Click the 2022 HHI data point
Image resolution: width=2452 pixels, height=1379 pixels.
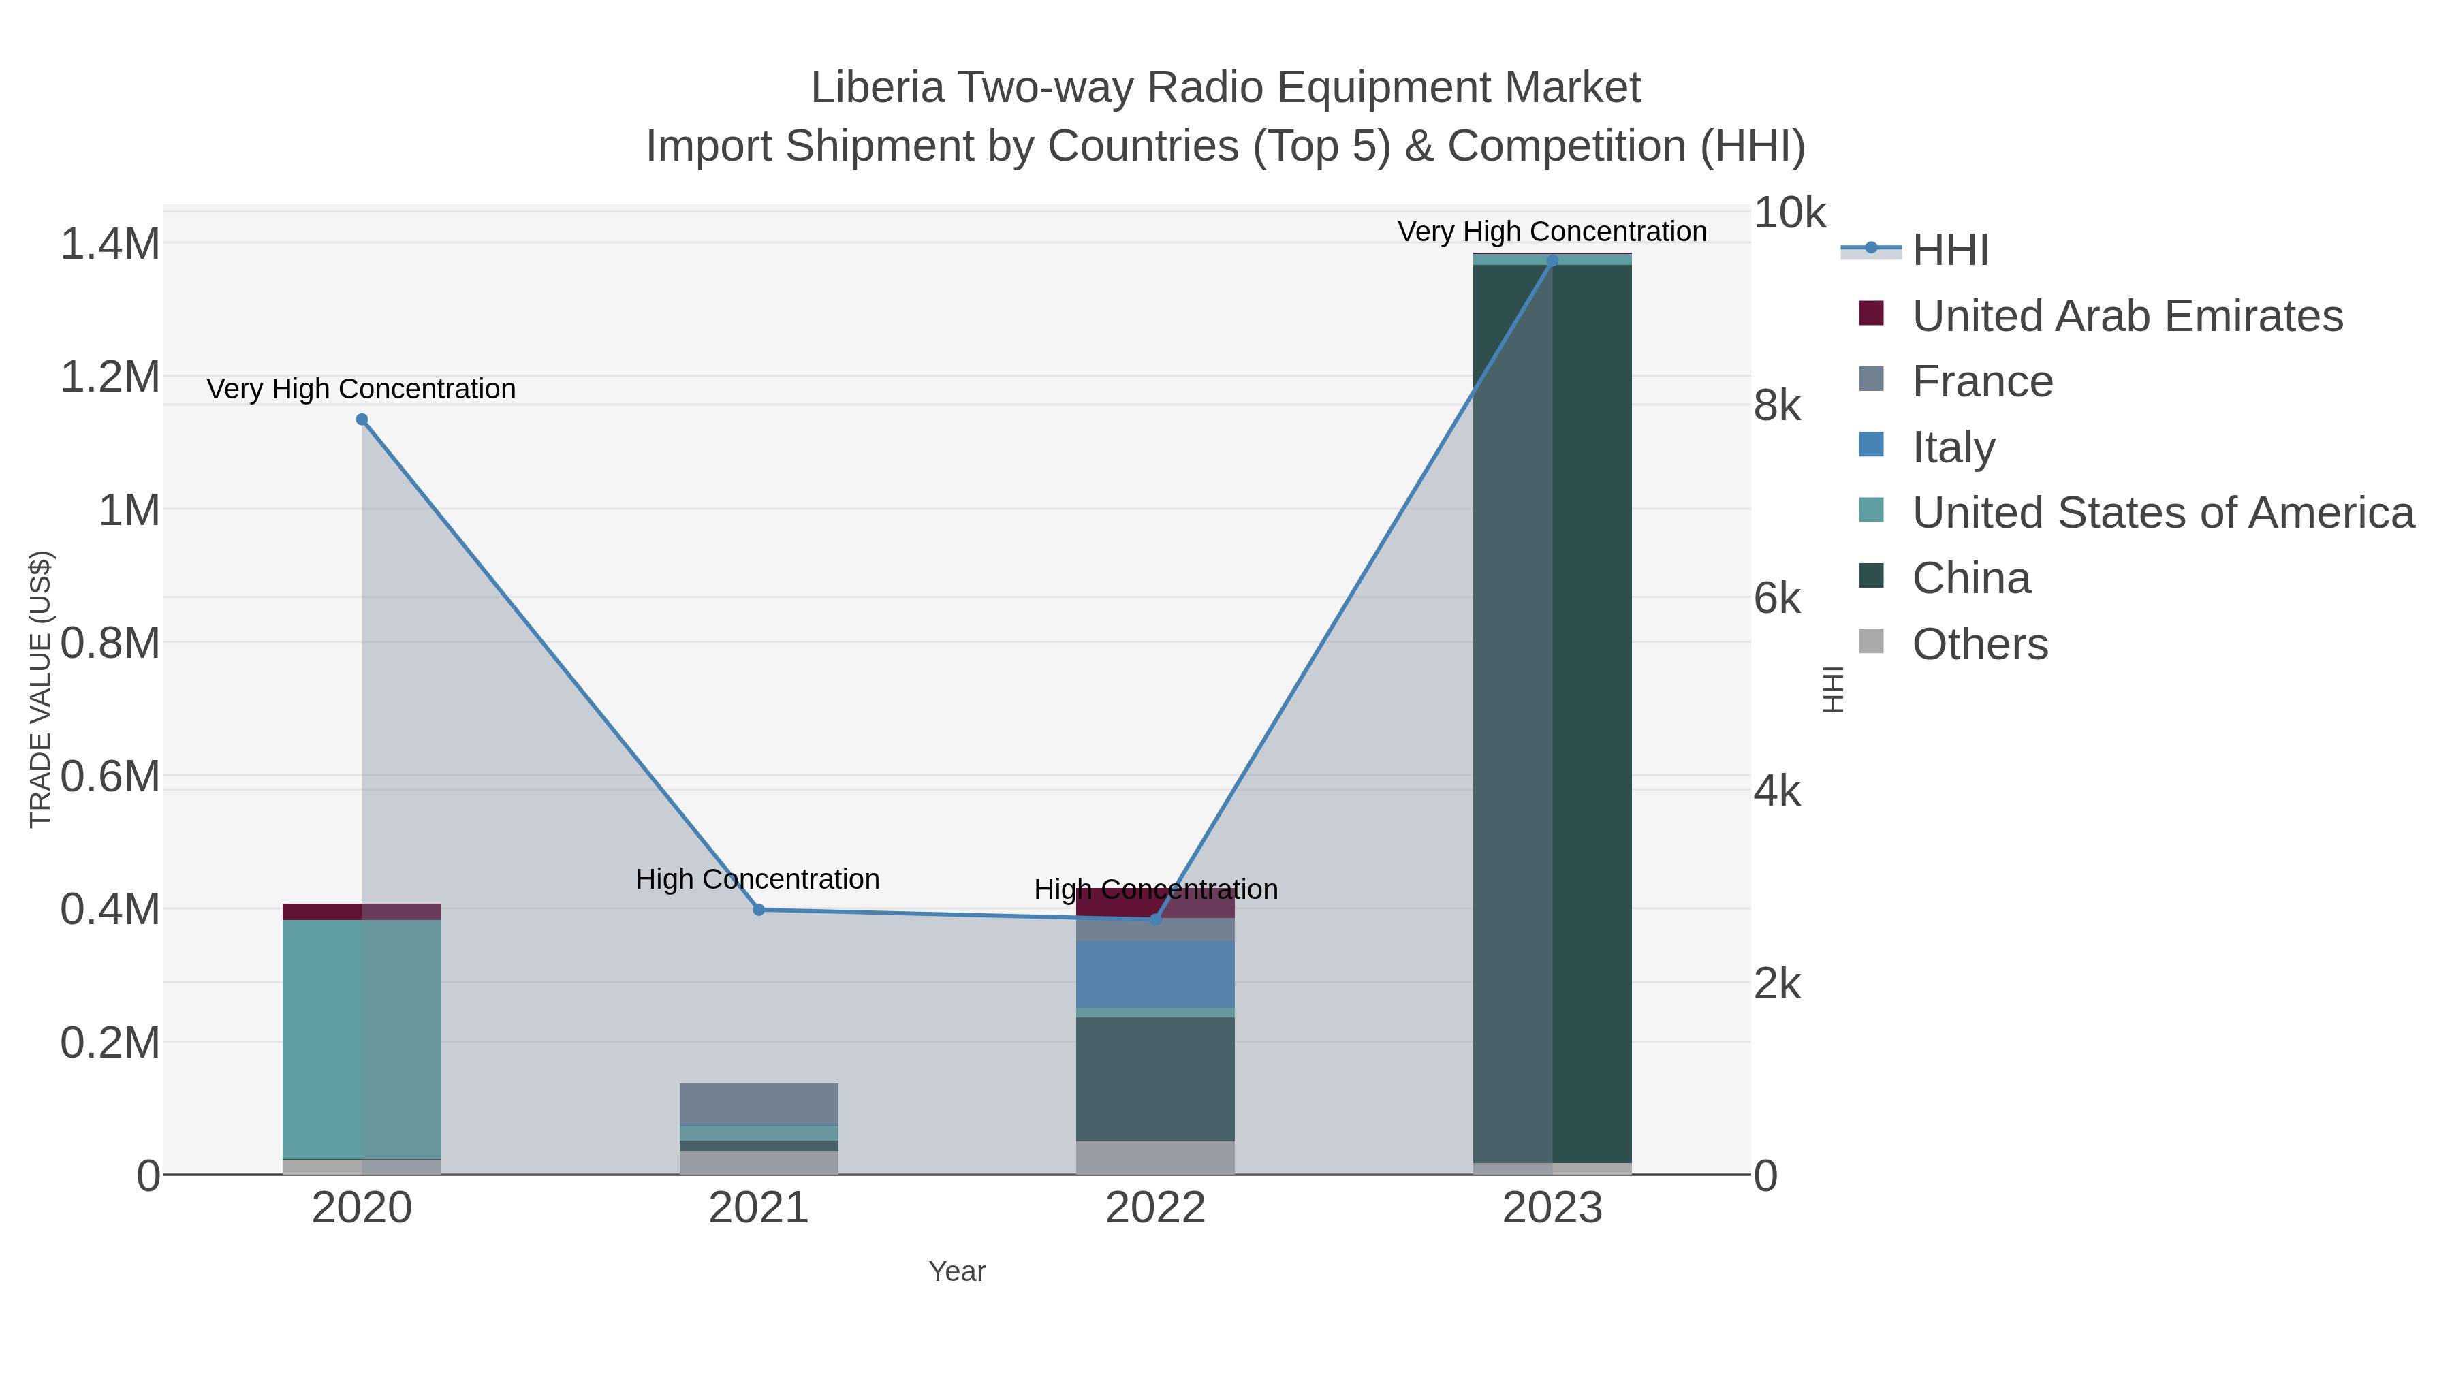coord(1156,919)
